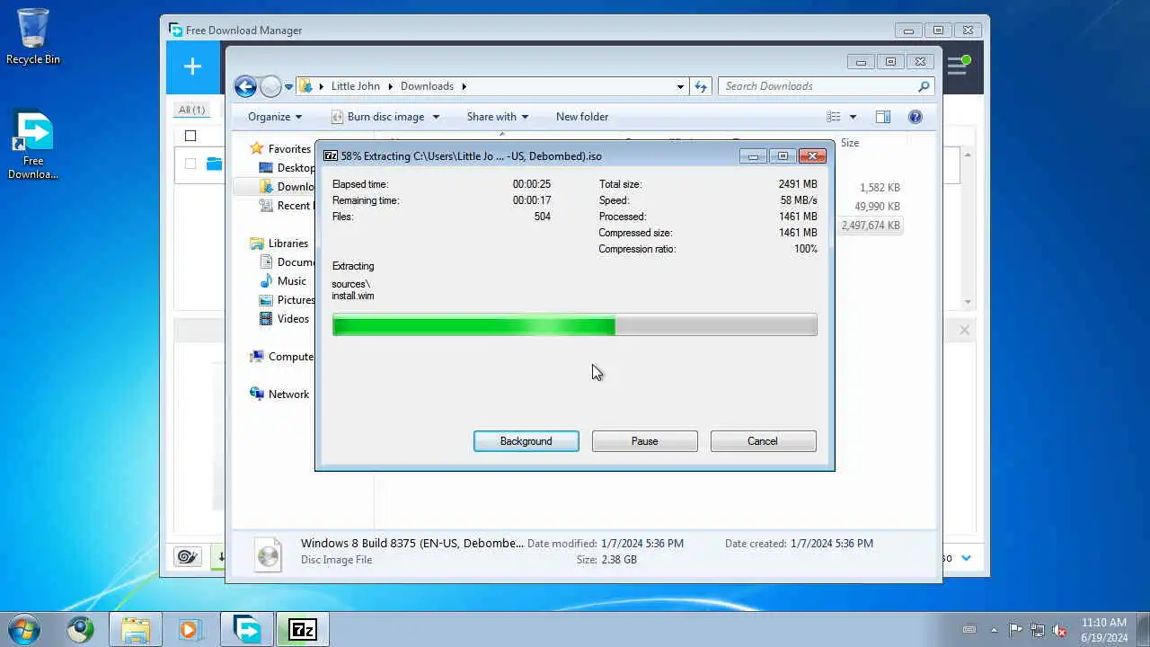This screenshot has width=1150, height=647.
Task: Tick FDM download row checkbox beside folder
Action: point(190,164)
